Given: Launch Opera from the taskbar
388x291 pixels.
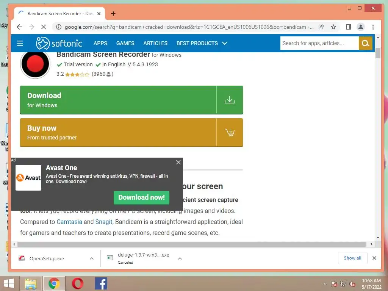Looking at the screenshot, I should pyautogui.click(x=78, y=283).
